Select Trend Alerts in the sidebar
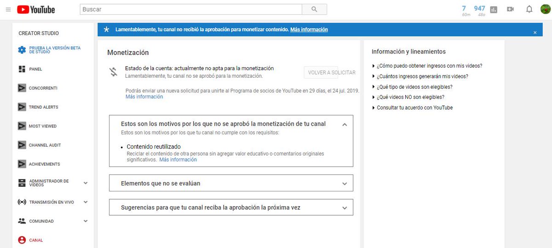Image resolution: width=552 pixels, height=248 pixels. 45,107
